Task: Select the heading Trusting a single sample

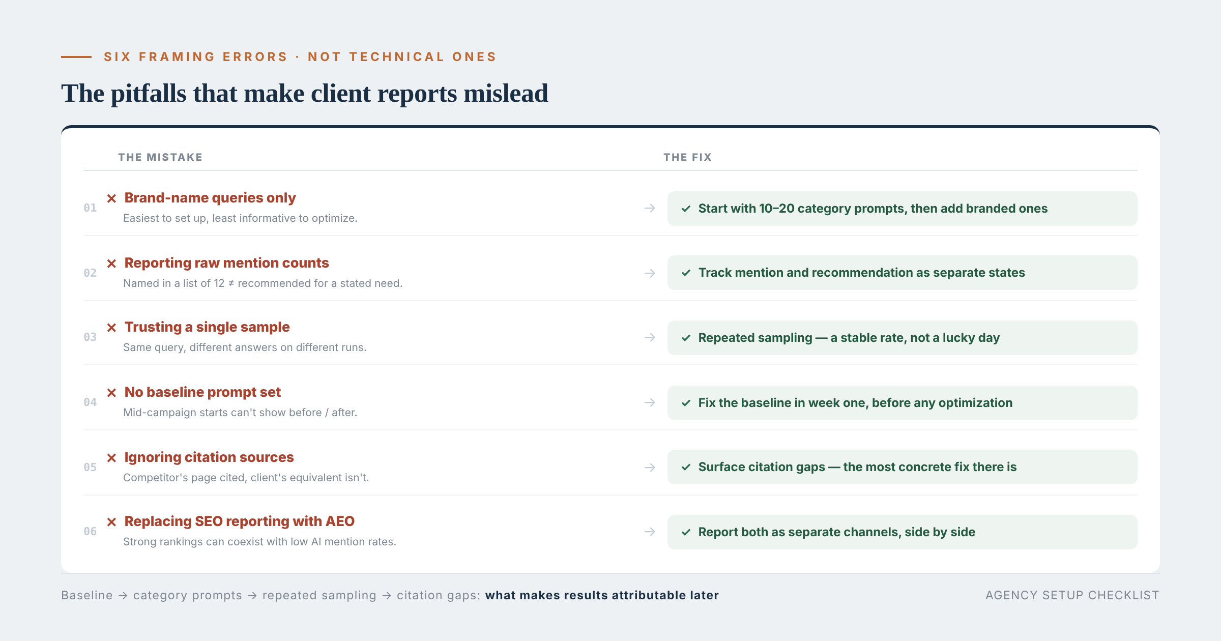Action: click(x=207, y=327)
